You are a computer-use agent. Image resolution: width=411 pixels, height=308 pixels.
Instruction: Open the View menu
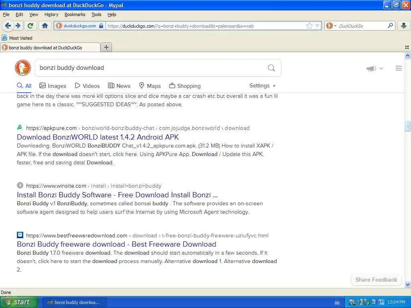[x=34, y=14]
